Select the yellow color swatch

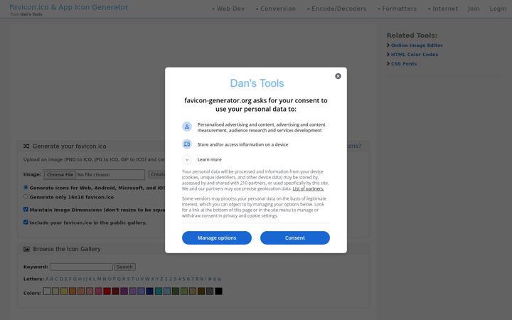[64, 291]
